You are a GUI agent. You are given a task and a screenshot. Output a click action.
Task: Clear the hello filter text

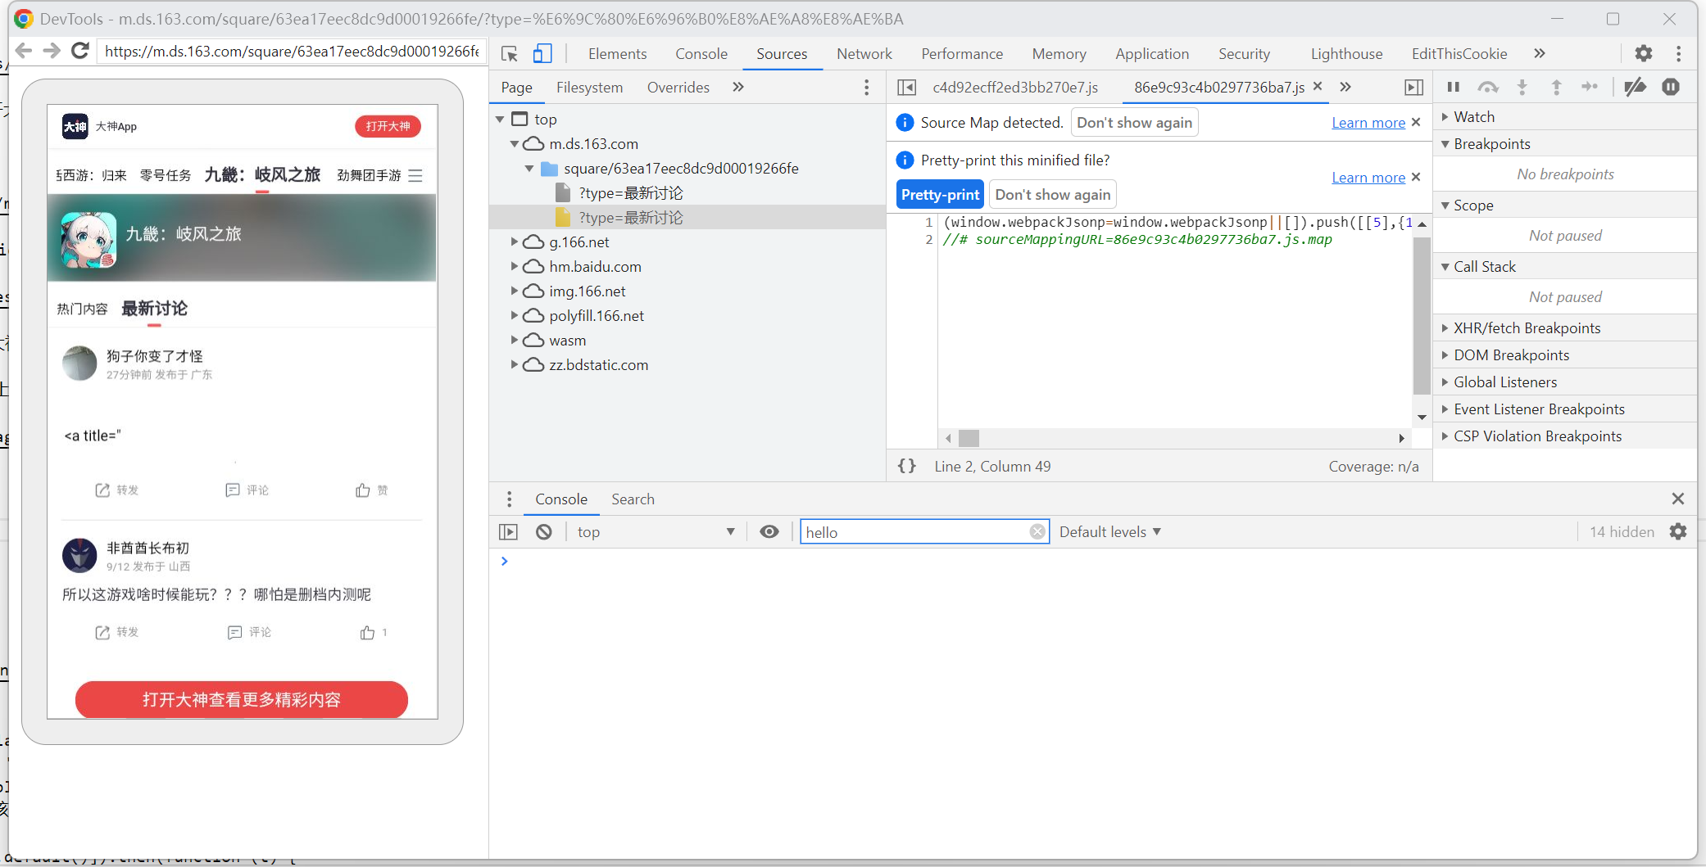tap(1037, 532)
